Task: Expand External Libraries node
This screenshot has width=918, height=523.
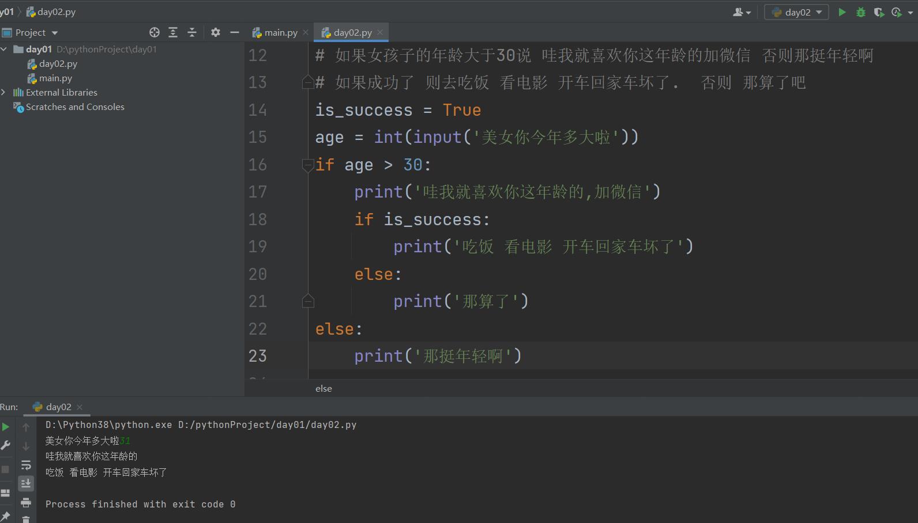Action: coord(4,92)
